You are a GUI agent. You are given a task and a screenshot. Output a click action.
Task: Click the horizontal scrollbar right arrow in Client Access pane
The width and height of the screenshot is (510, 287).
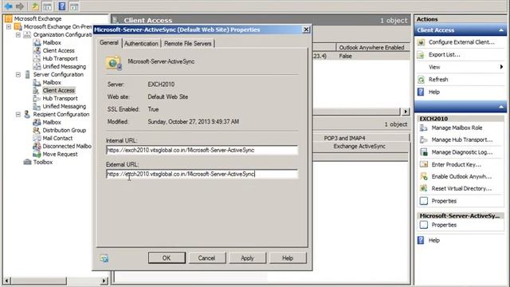(406, 112)
